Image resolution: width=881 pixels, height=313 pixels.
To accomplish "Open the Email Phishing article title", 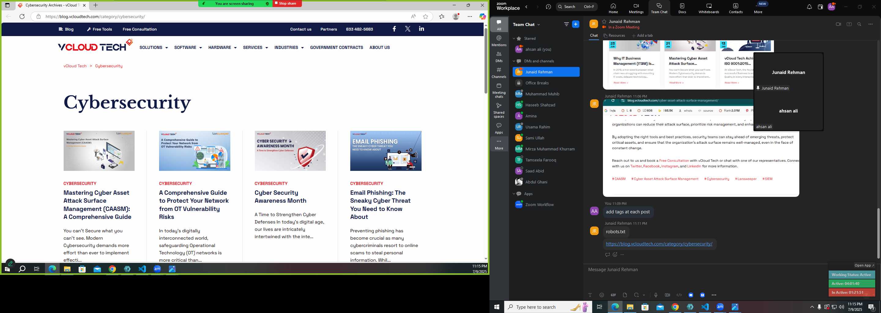I will (x=380, y=205).
